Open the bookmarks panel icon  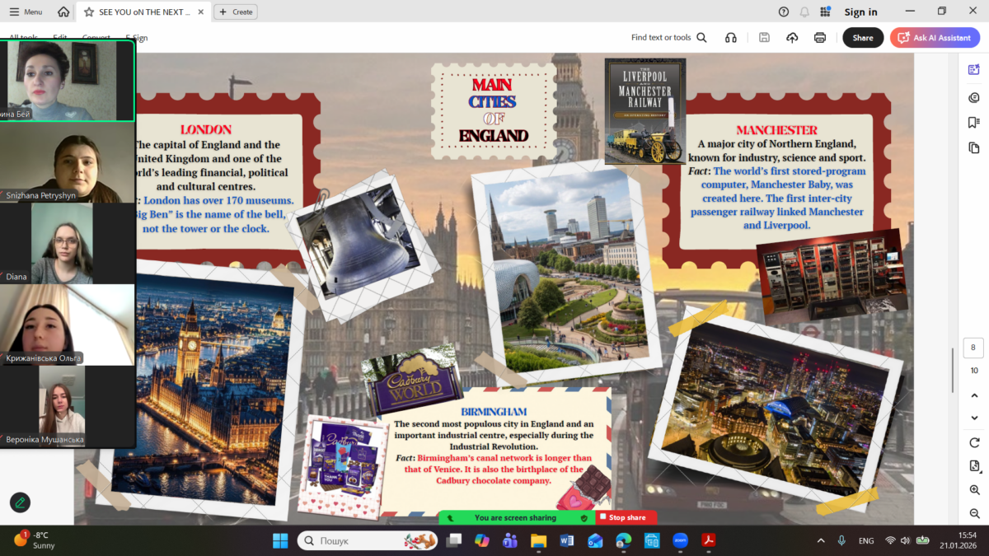(974, 123)
